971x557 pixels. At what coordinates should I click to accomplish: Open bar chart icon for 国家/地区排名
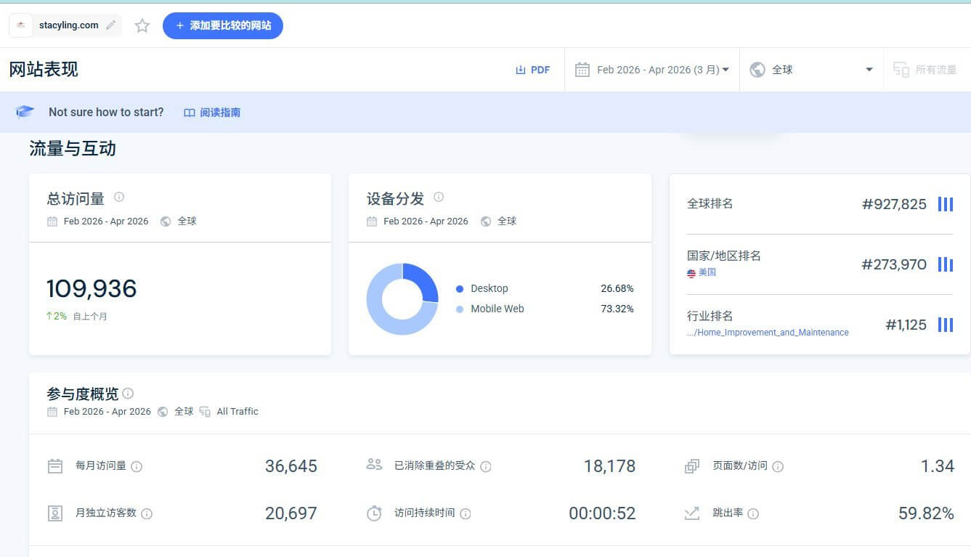pos(945,264)
